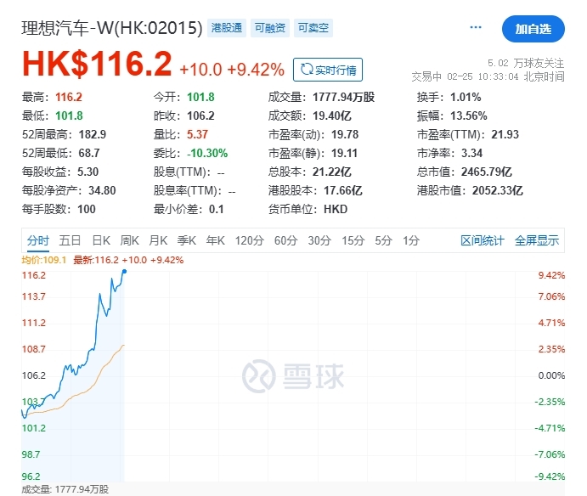Switch to 周K weekly candlestick tab
This screenshot has height=496, width=587.
[130, 240]
